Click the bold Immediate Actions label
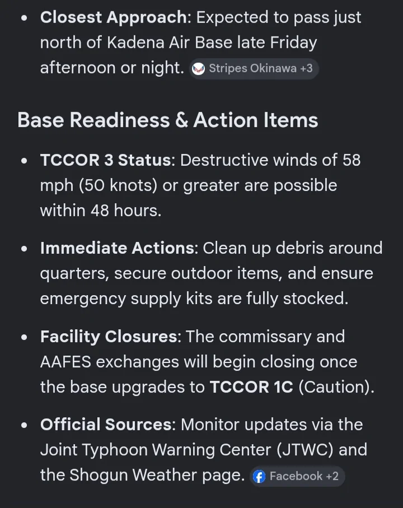The height and width of the screenshot is (508, 403). (x=117, y=248)
